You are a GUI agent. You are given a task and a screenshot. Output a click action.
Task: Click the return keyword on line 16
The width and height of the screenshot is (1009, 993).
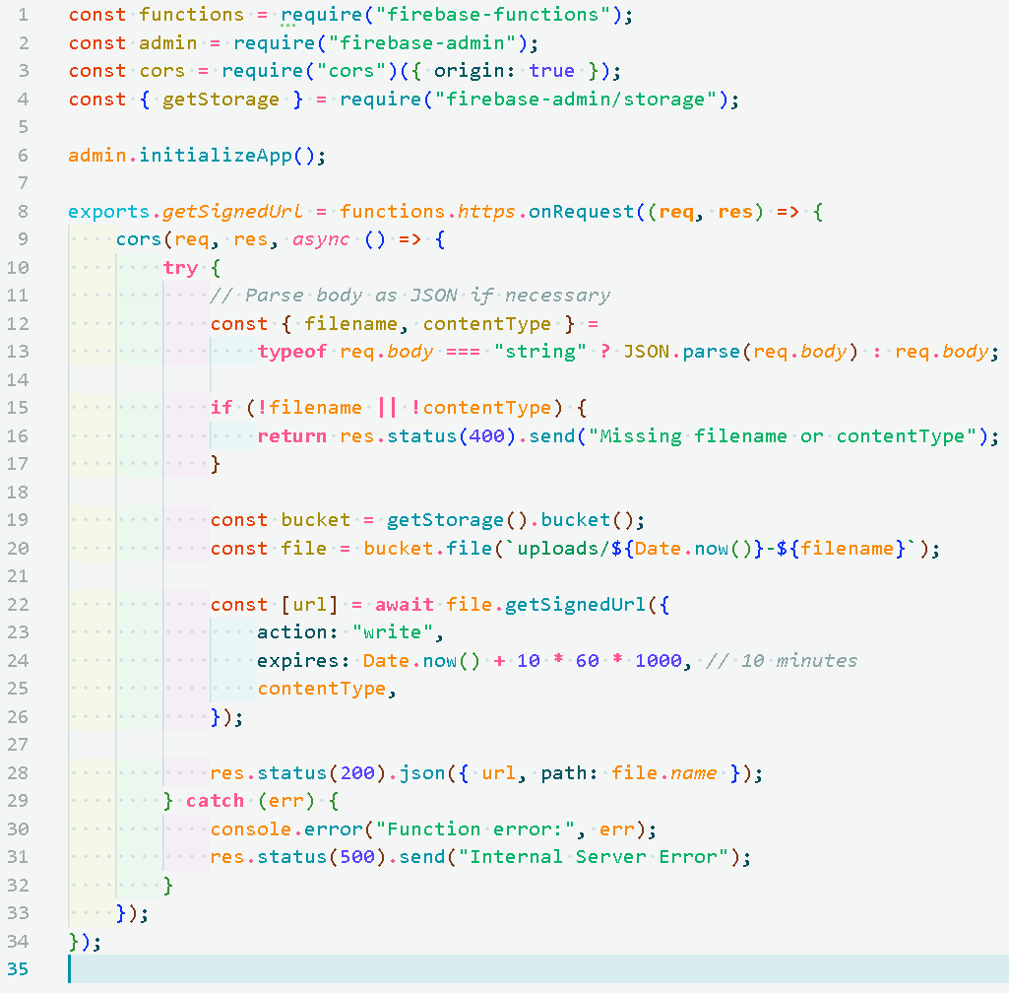pos(292,436)
